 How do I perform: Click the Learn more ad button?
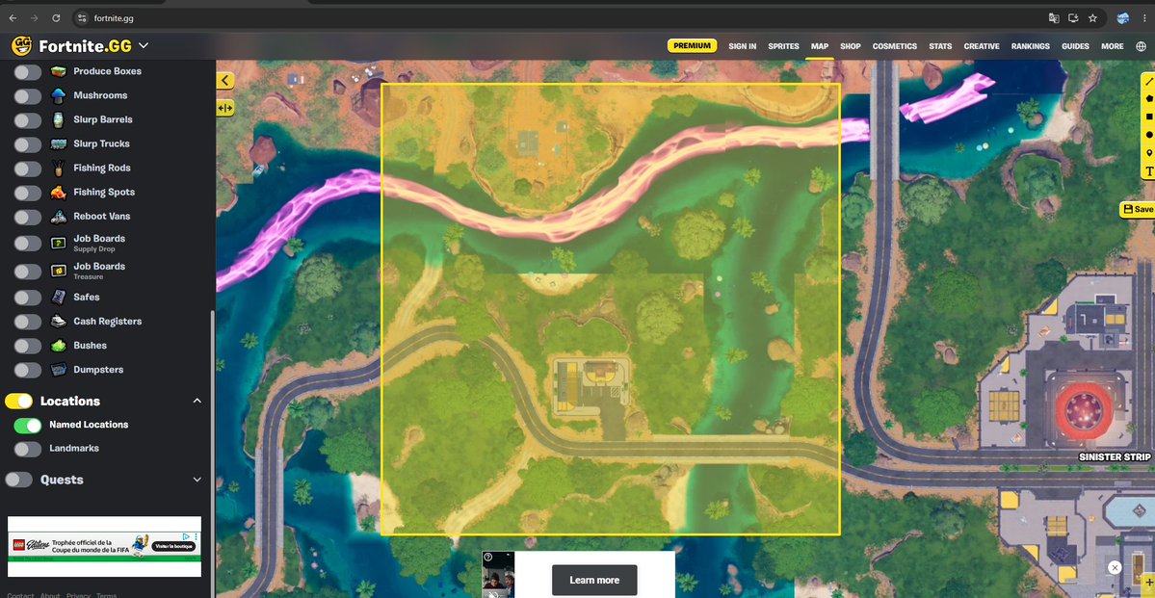[x=593, y=580]
